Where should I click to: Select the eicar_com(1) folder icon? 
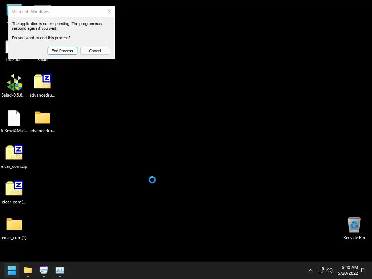pyautogui.click(x=14, y=224)
